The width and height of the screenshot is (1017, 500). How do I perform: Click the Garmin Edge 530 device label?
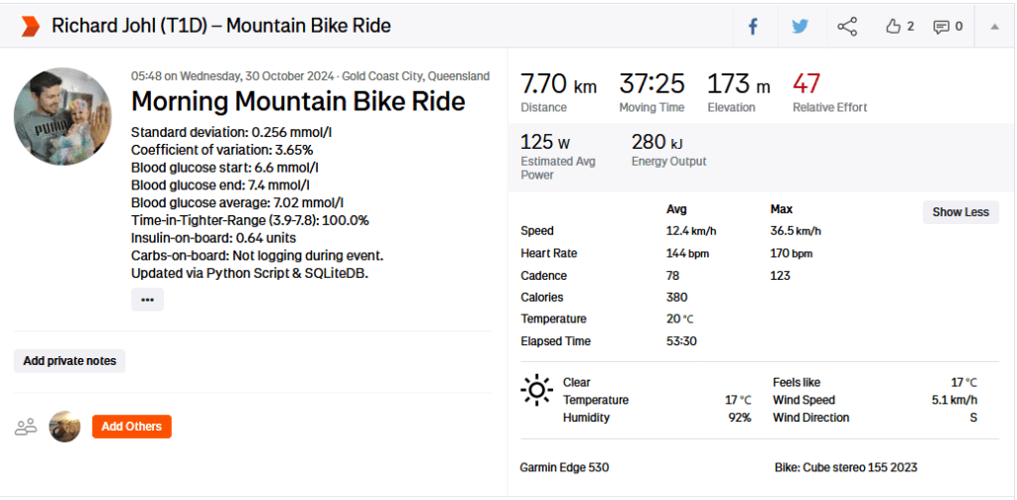[x=563, y=467]
